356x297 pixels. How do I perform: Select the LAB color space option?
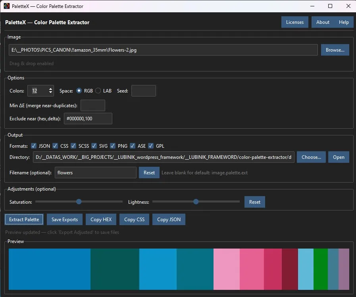(98, 91)
